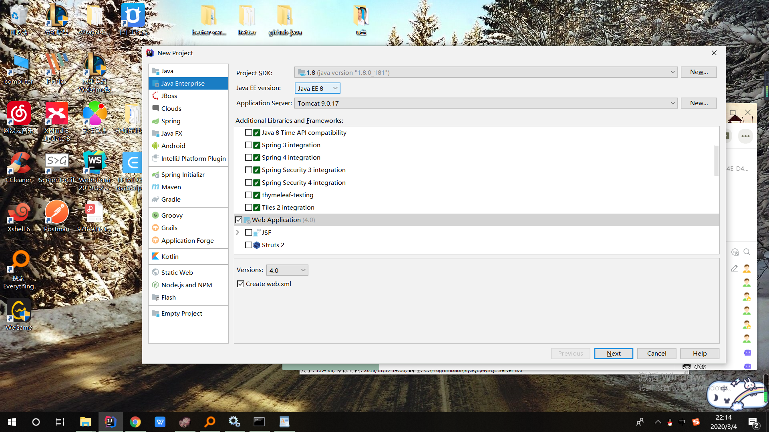Check Spring Security 4 integration
This screenshot has height=432, width=769.
click(248, 182)
